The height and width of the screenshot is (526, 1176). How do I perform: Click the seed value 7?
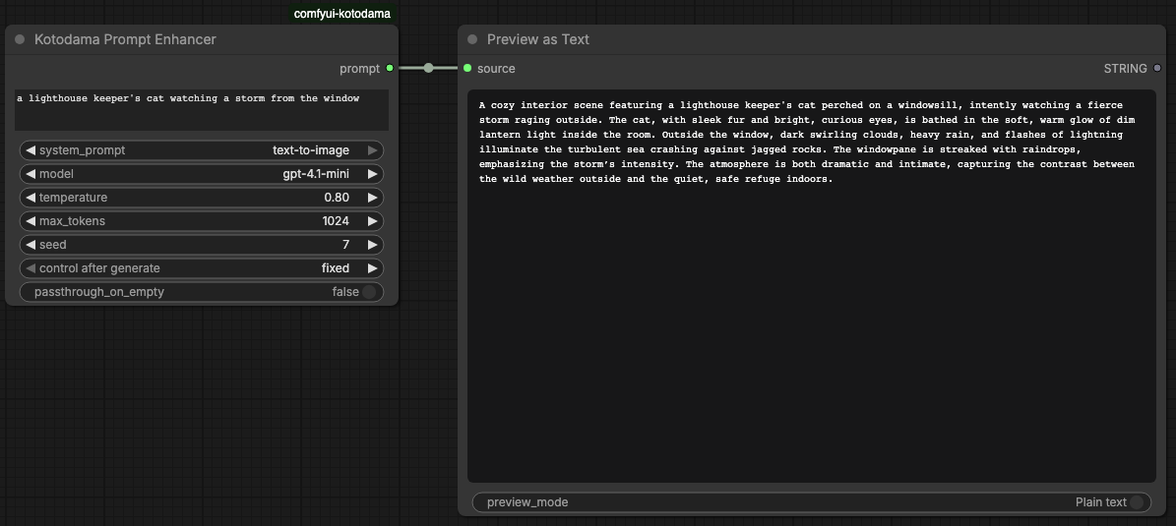[x=345, y=245]
